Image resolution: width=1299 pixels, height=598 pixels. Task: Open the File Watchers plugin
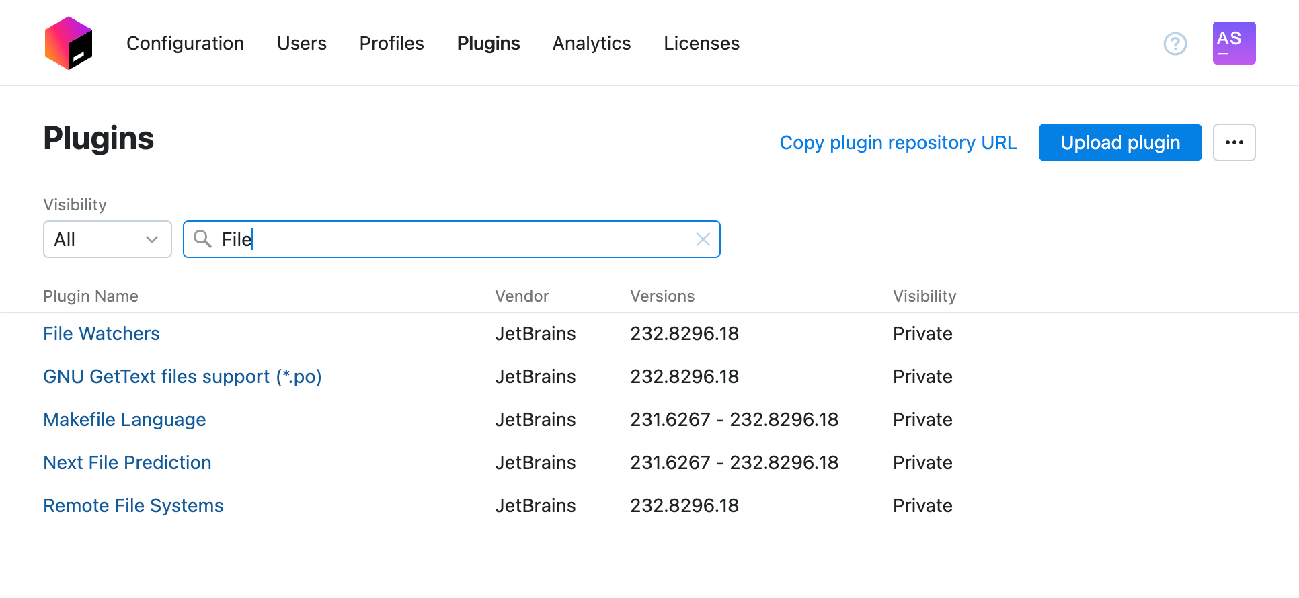102,334
